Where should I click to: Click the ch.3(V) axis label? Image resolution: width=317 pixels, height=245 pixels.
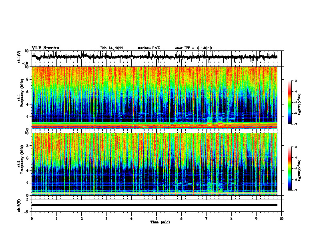19,205
